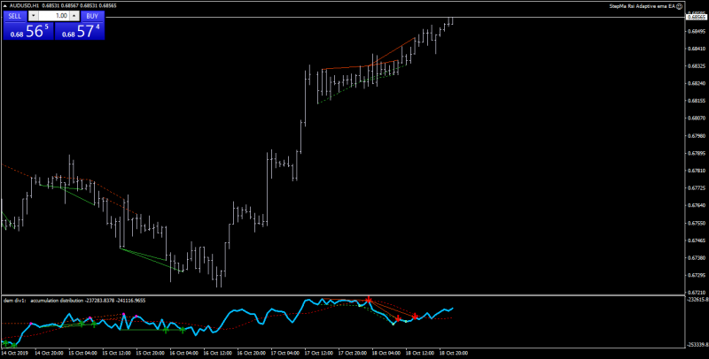Click the BUY button
The width and height of the screenshot is (709, 359).
coord(92,16)
